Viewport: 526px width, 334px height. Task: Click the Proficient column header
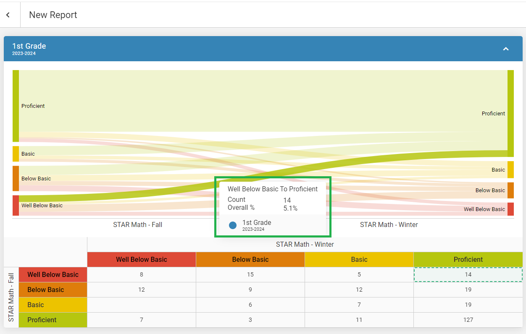click(x=468, y=259)
